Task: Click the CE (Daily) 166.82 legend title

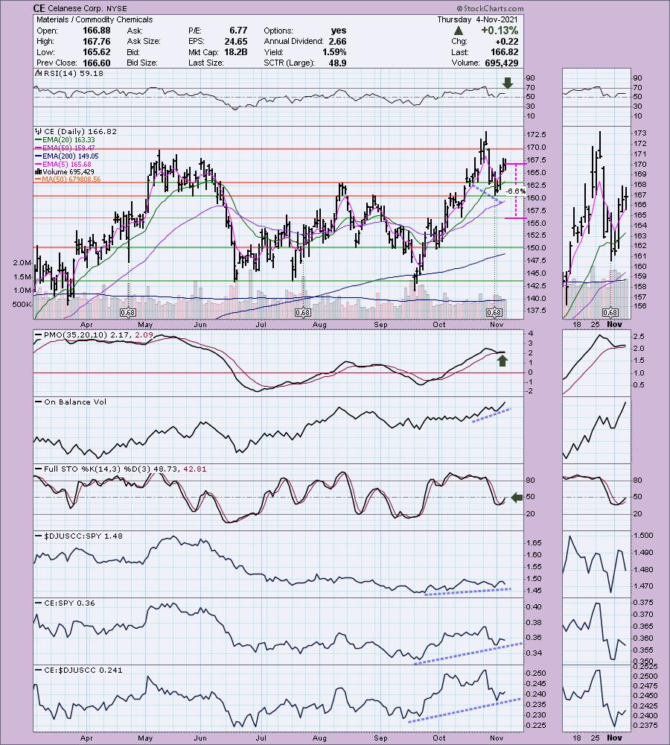Action: point(80,132)
